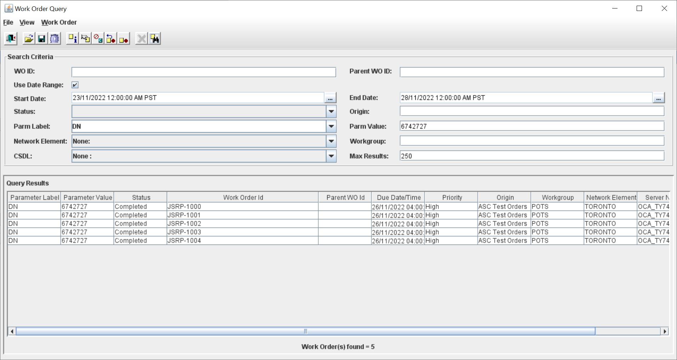The height and width of the screenshot is (360, 677).
Task: Click the hand transfer toolbar icon
Action: tap(85, 39)
